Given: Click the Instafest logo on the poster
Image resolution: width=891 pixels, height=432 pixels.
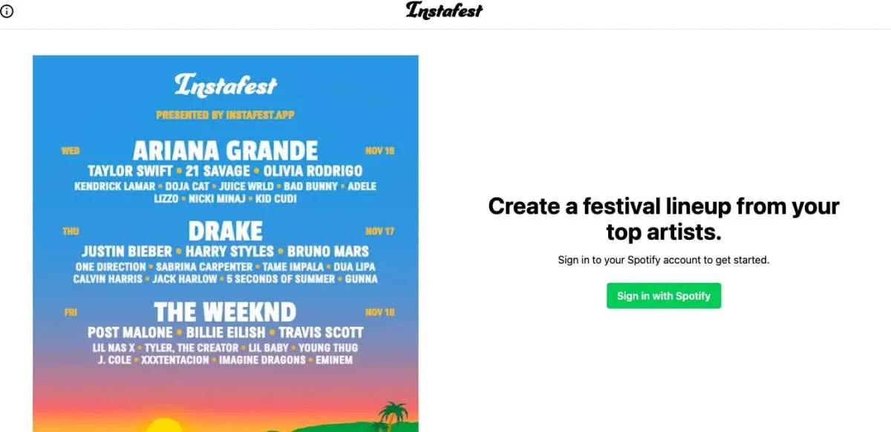Looking at the screenshot, I should tap(225, 85).
